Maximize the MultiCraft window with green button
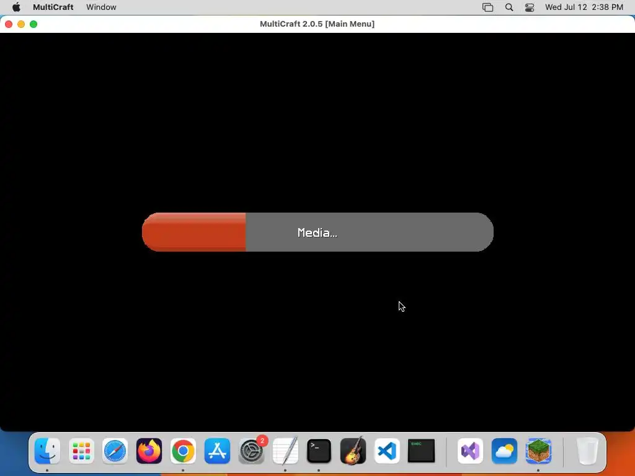 33,24
